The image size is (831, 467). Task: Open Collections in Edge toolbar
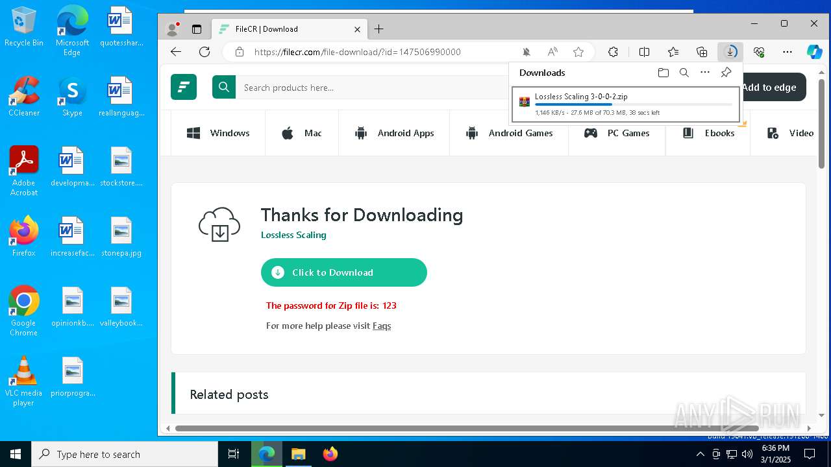(702, 52)
